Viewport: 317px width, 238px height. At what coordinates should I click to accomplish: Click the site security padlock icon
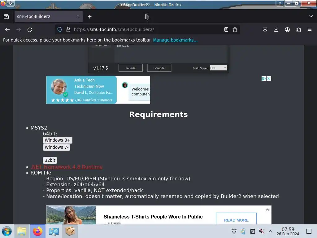coord(68,29)
